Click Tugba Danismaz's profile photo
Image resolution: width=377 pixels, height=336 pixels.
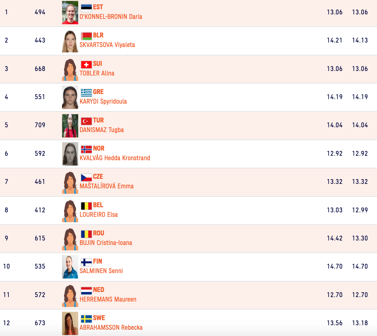tap(70, 126)
